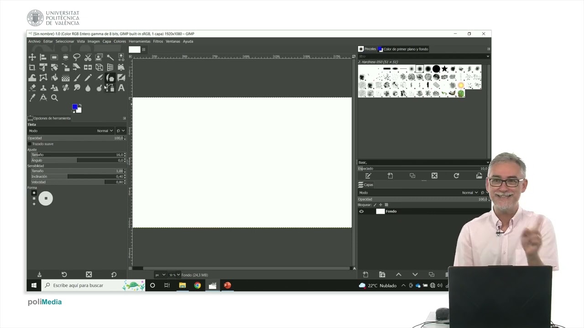Delete brush in Pinceles panel
The height and width of the screenshot is (328, 584).
(434, 175)
